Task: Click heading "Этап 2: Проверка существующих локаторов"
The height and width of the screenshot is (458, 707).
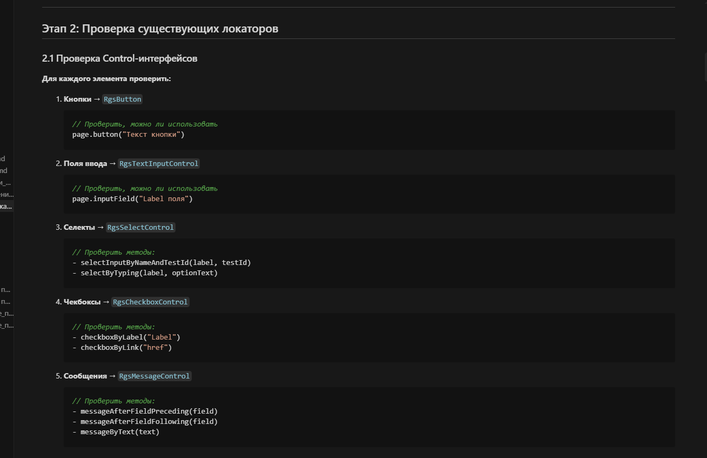Action: (160, 29)
